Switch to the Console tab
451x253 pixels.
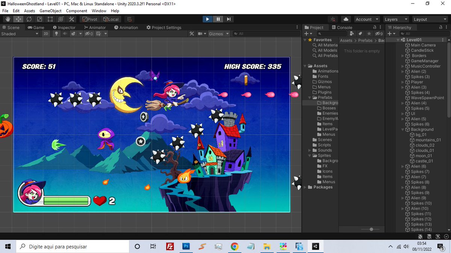(342, 27)
